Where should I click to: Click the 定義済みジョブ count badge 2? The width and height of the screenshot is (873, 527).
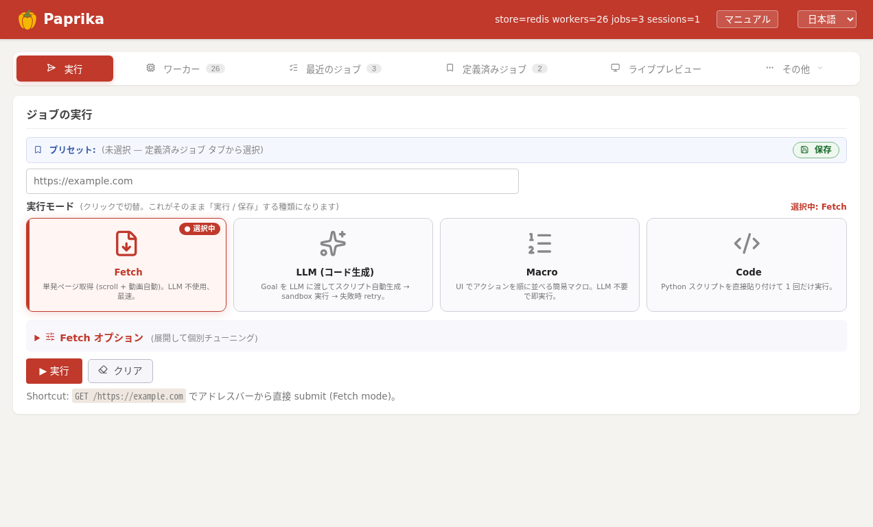click(539, 69)
